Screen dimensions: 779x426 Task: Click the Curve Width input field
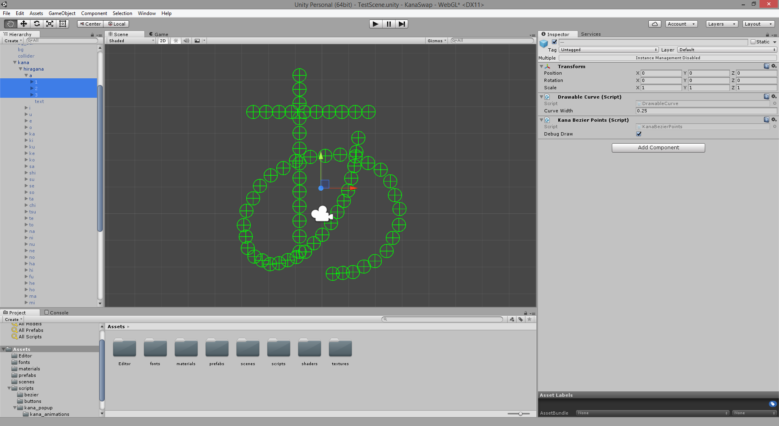click(x=706, y=111)
